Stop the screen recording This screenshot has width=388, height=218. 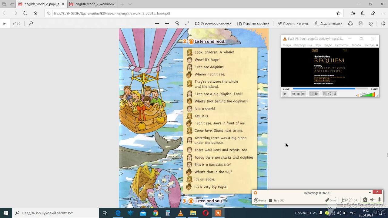(276, 200)
